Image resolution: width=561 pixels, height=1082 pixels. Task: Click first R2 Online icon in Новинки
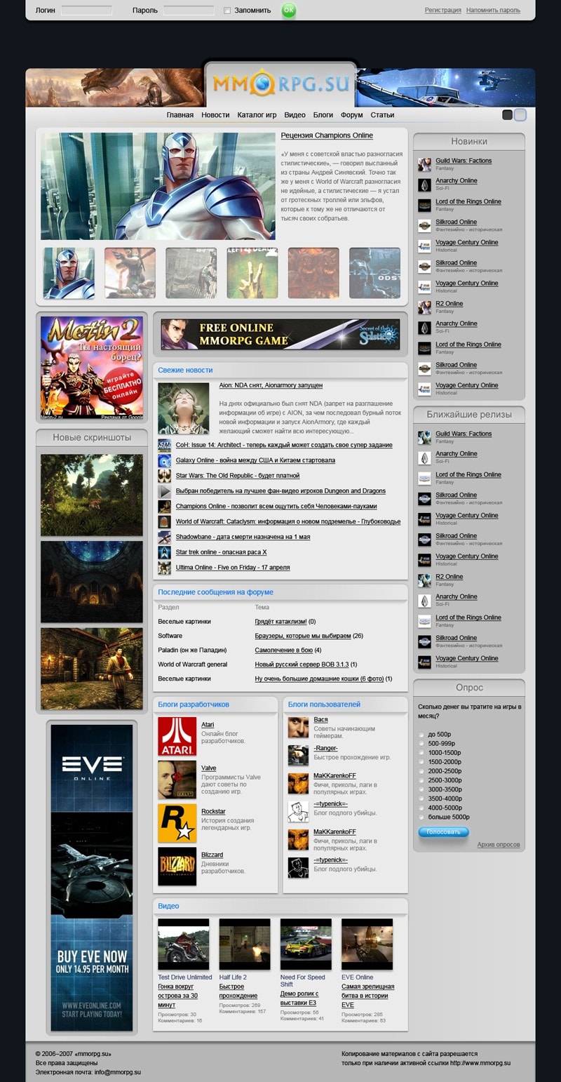click(425, 307)
